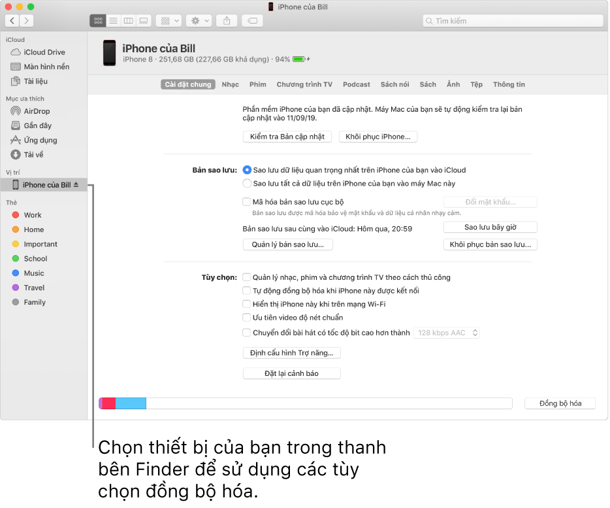610x508 pixels.
Task: Open AirDrop in sidebar
Action: [x=30, y=111]
